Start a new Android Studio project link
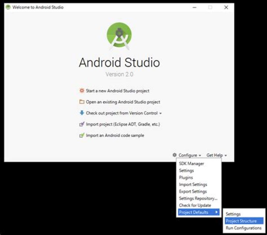Viewport: 267px width, 235px height. pos(118,91)
